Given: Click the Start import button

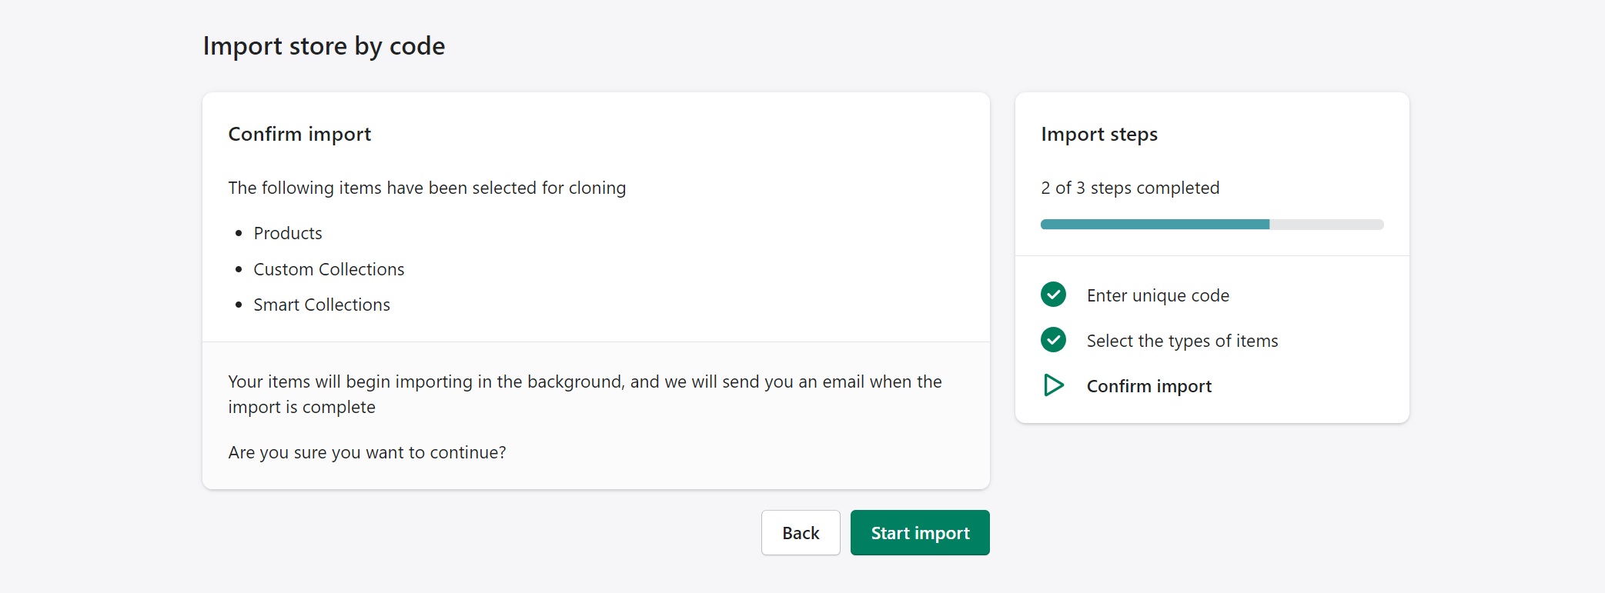Looking at the screenshot, I should click(920, 532).
